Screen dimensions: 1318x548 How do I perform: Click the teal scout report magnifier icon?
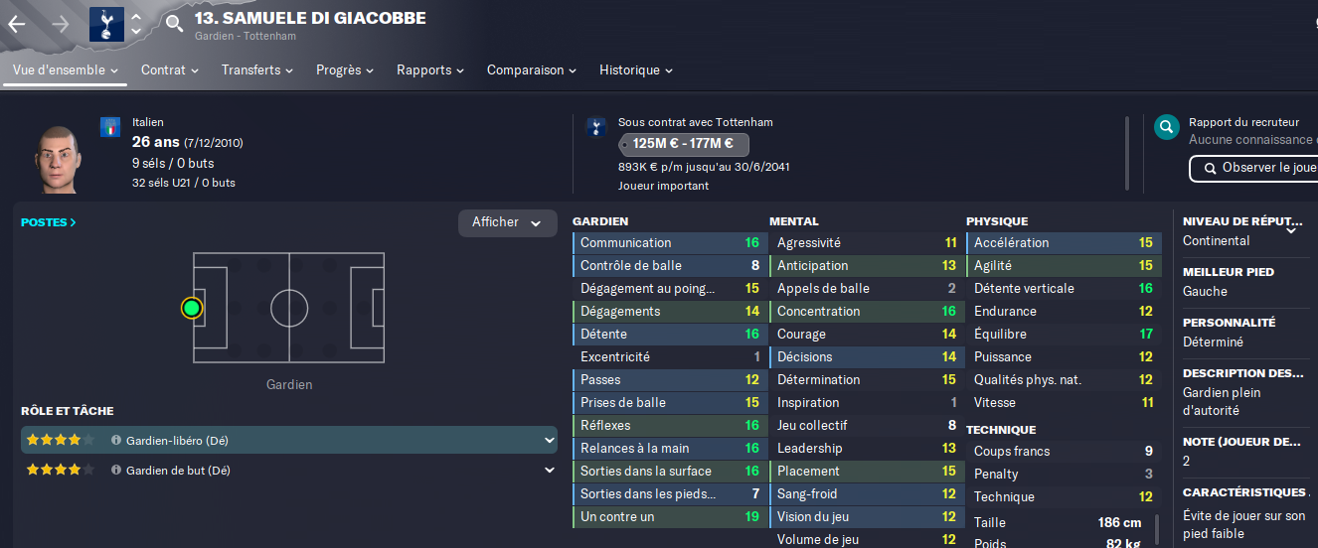tap(1167, 127)
